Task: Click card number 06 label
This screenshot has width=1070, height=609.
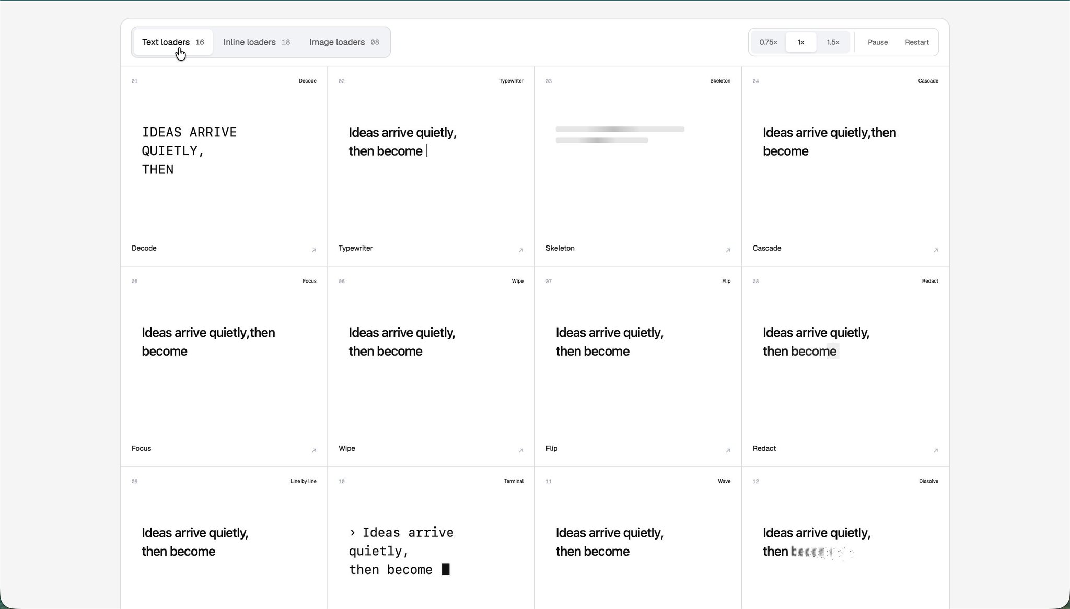Action: 342,281
